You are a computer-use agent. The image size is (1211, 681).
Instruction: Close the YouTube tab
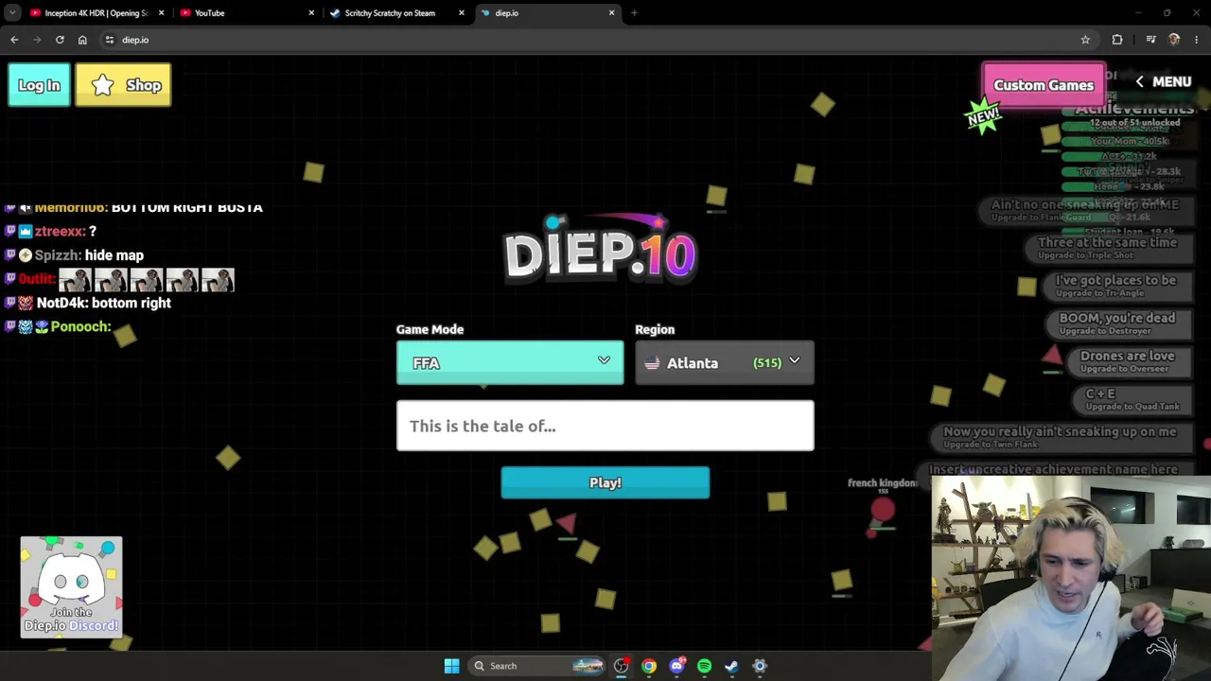tap(311, 13)
